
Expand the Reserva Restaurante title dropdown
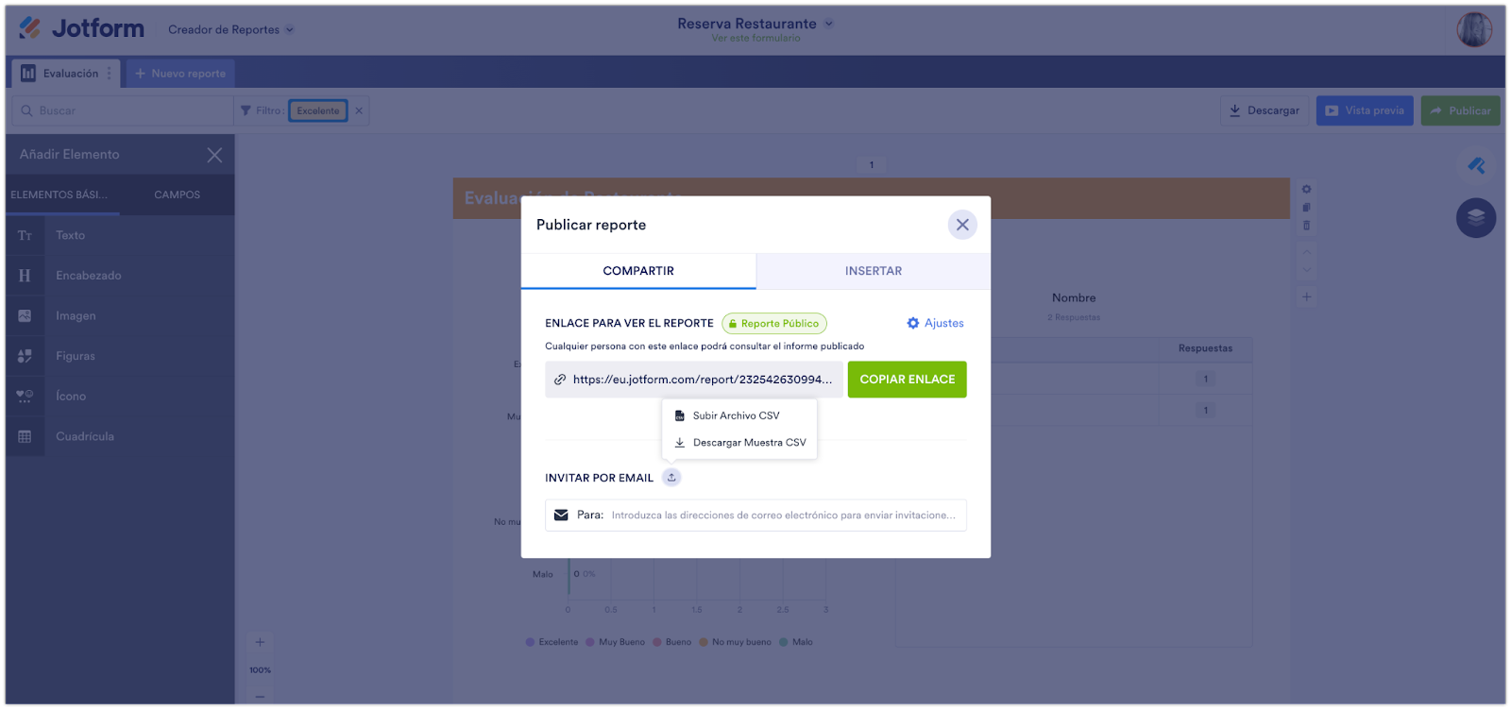828,24
